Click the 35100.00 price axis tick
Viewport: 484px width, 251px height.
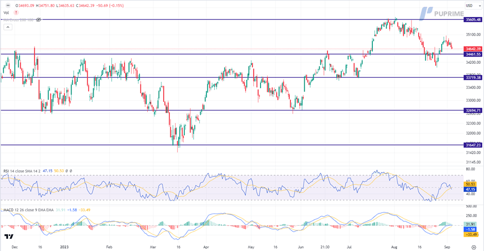pos(473,34)
